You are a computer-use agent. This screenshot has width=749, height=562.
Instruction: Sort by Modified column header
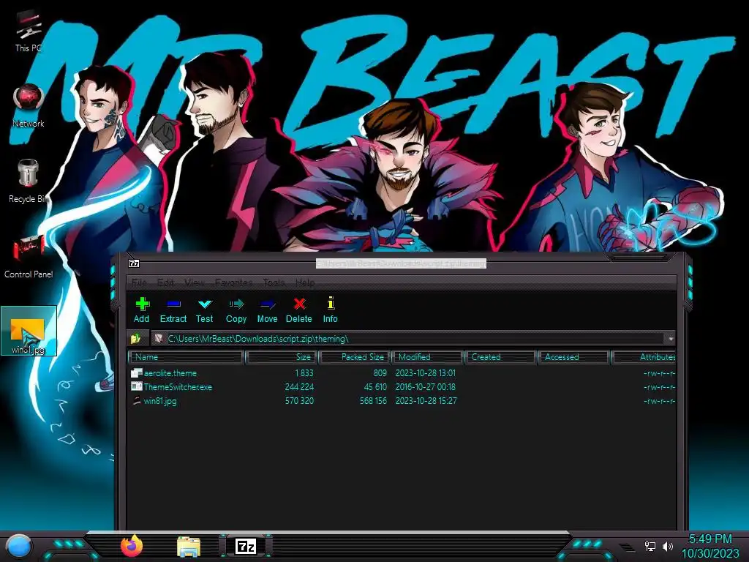pos(427,357)
